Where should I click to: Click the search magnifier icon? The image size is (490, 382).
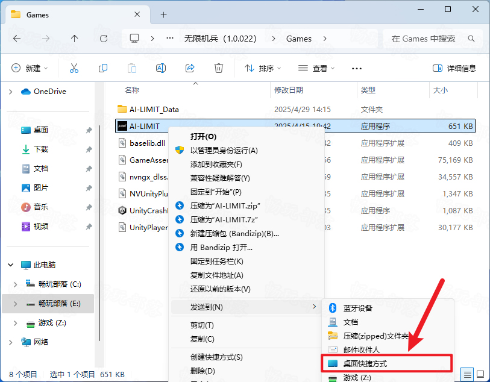coord(471,39)
